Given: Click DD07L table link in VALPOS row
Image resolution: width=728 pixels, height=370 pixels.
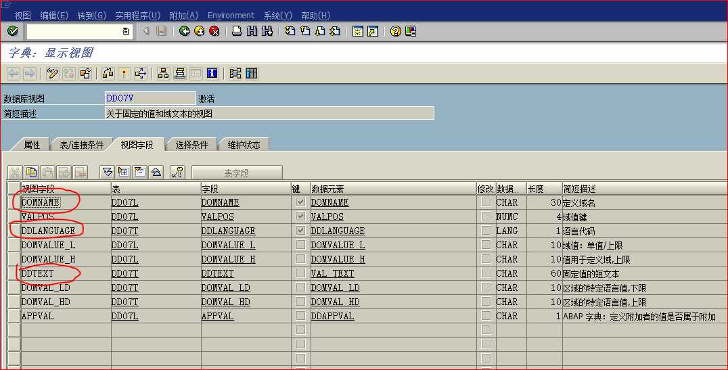Looking at the screenshot, I should 124,217.
